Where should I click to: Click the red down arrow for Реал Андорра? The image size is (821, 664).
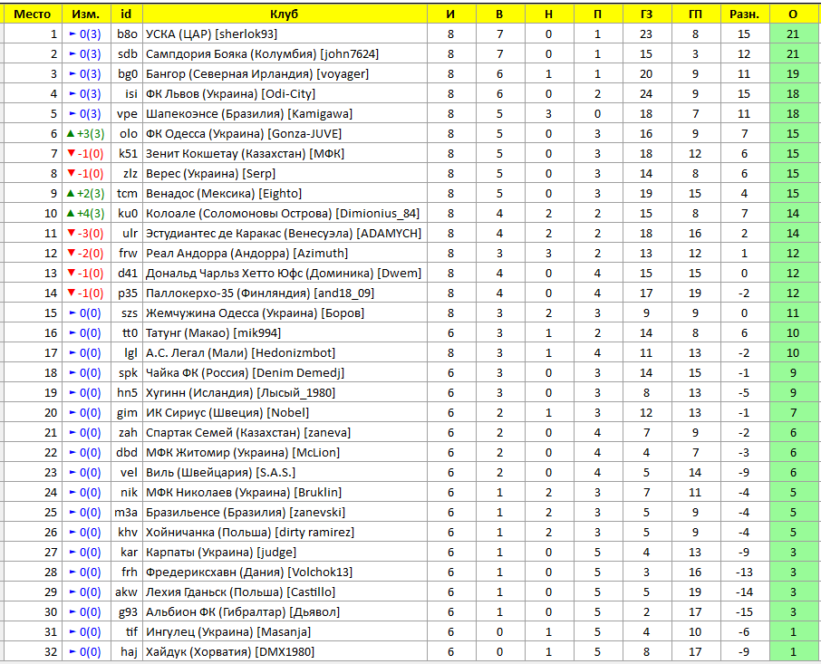pos(72,253)
